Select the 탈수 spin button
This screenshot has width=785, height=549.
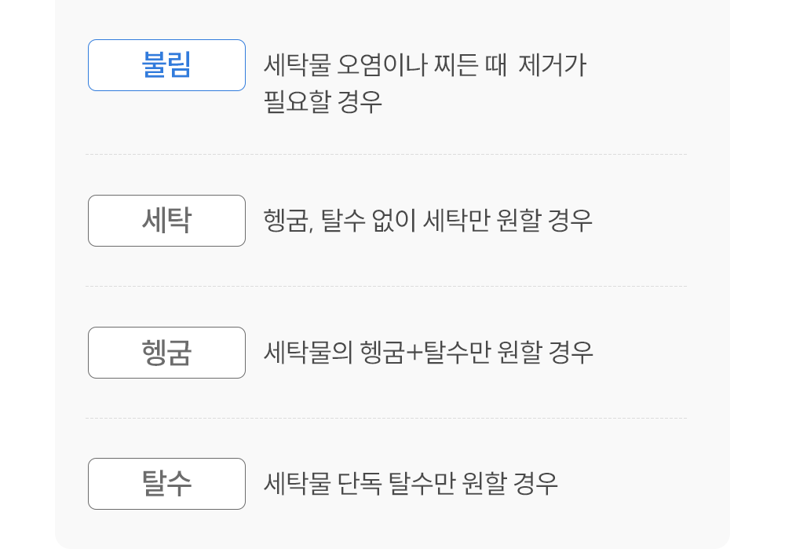point(166,484)
